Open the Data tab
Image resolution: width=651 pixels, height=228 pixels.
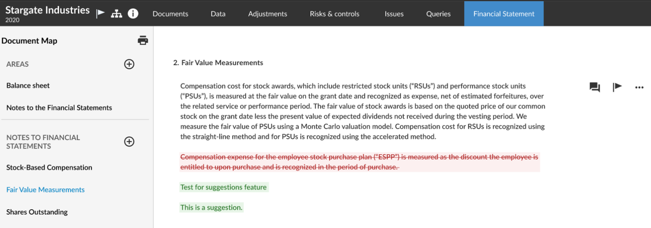pyautogui.click(x=218, y=14)
